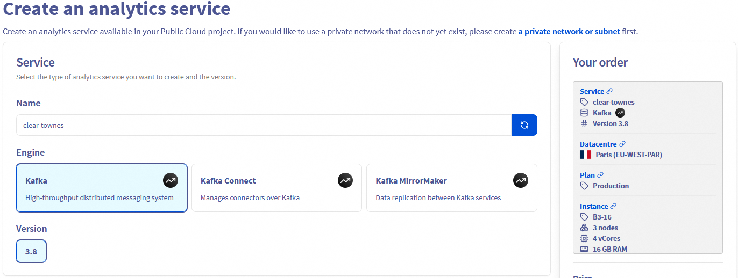Jump to the Service section from order summary

[x=592, y=91]
